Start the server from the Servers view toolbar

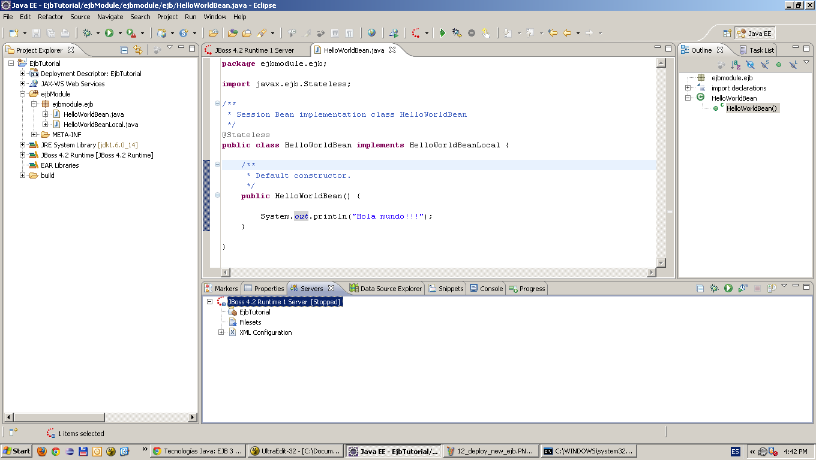[x=728, y=288]
